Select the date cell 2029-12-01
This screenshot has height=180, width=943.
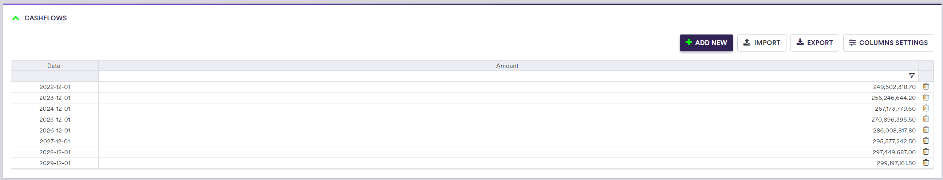[x=55, y=163]
